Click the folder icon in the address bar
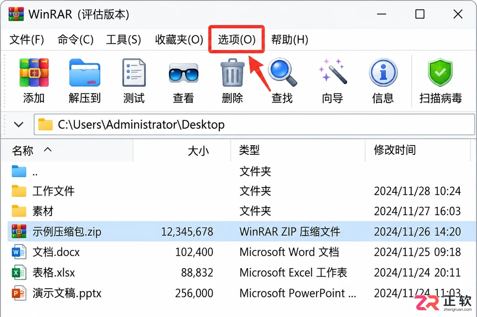 coord(45,124)
